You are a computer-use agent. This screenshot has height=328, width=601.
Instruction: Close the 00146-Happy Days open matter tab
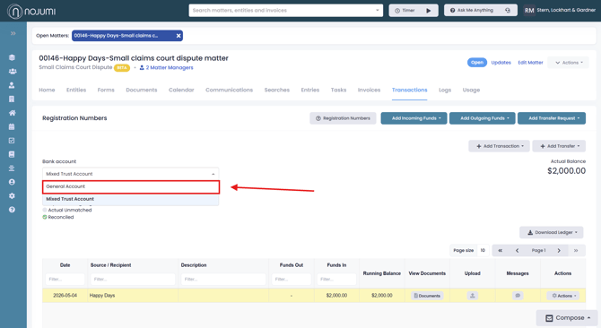(179, 36)
